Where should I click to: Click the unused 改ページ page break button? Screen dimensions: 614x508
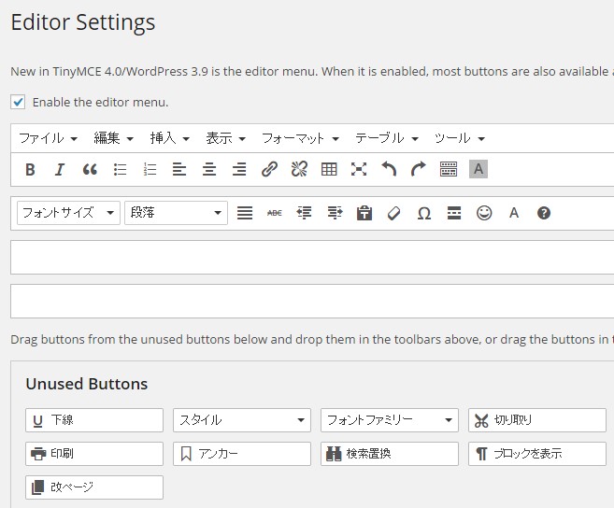[94, 487]
